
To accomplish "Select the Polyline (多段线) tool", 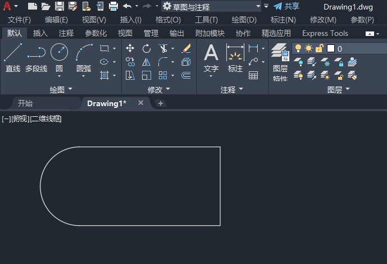I will 37,58.
